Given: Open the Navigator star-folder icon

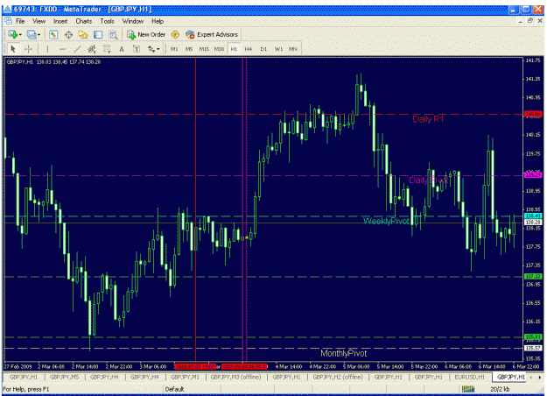Looking at the screenshot, I should click(x=83, y=34).
